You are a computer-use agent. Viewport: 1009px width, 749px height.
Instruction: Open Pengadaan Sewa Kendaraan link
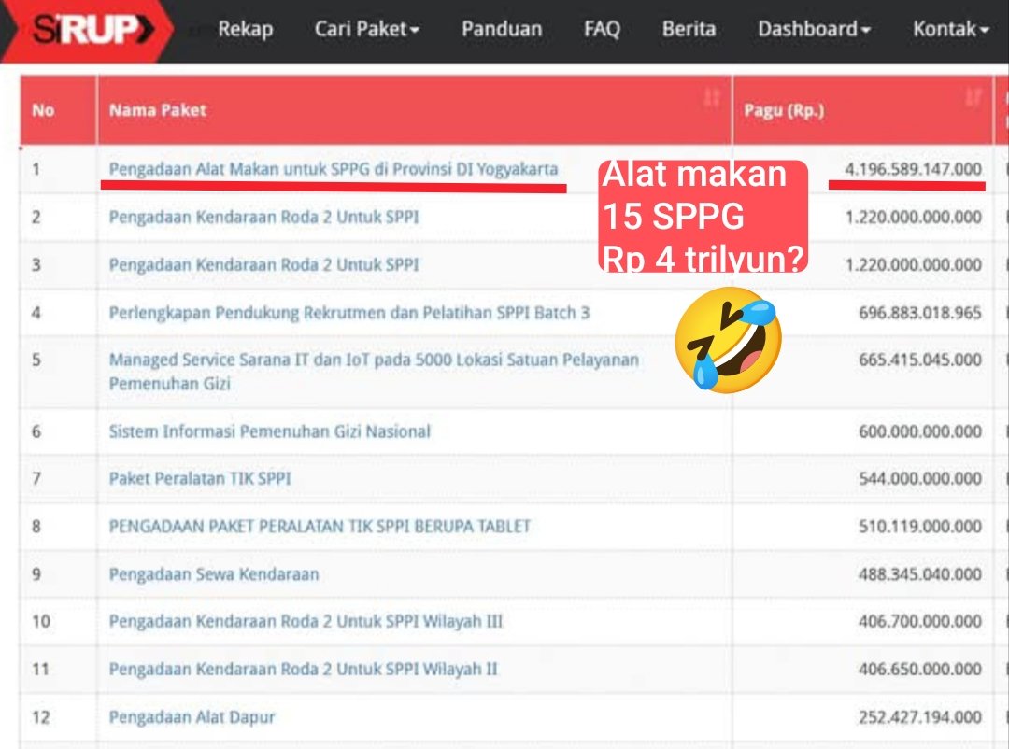coord(214,574)
